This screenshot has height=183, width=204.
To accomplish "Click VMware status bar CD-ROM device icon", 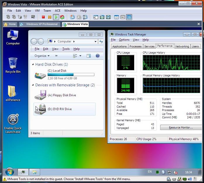I will pos(169,179).
